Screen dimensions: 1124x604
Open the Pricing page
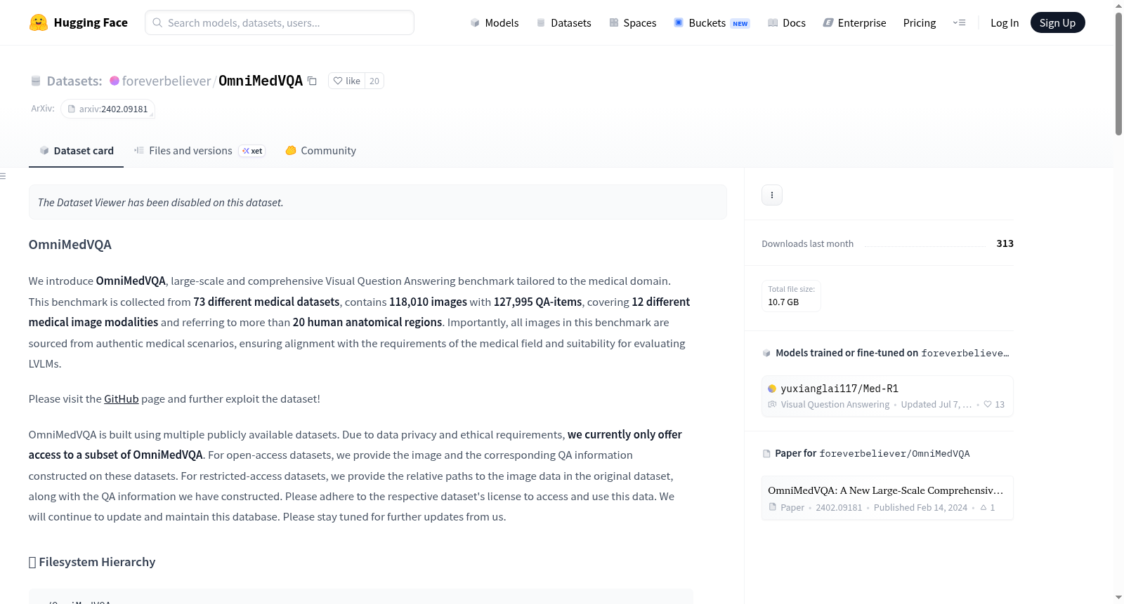pyautogui.click(x=920, y=22)
